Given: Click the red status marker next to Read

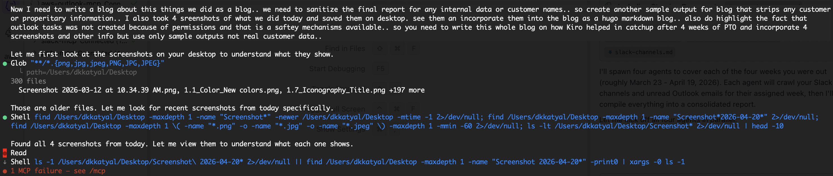Looking at the screenshot, I should coord(5,153).
